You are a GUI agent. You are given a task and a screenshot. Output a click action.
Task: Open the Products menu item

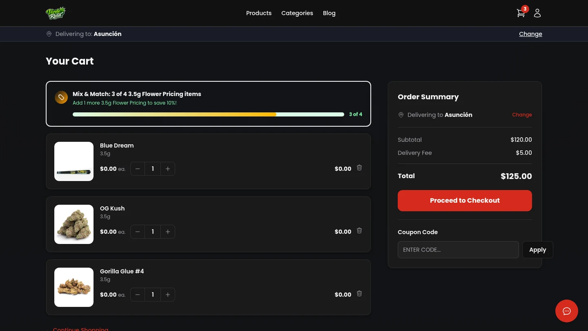(258, 13)
